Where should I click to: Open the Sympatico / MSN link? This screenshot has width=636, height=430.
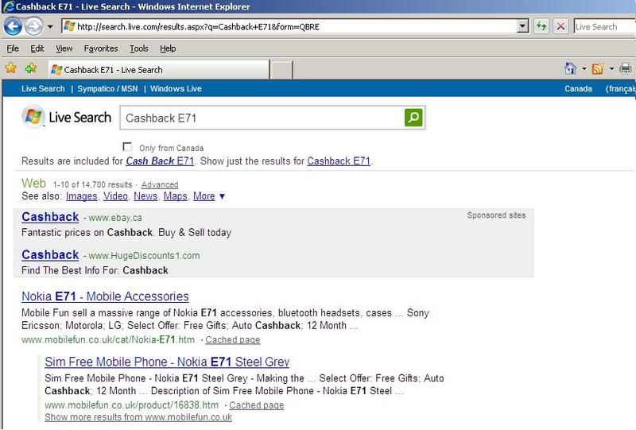107,89
